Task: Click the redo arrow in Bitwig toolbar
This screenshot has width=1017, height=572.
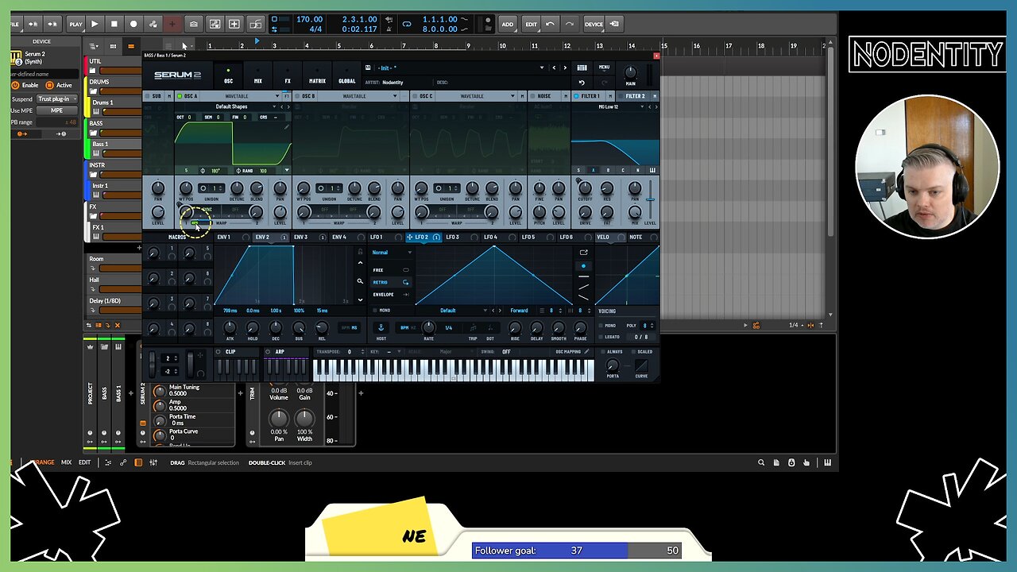Action: tap(569, 24)
